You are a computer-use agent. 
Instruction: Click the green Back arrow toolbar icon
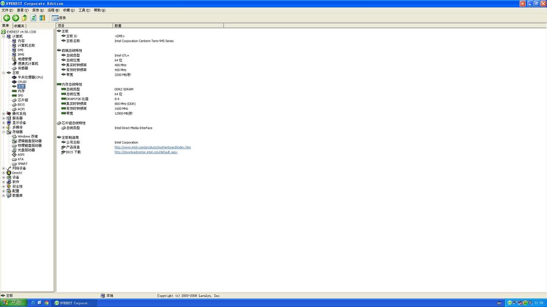coord(6,18)
